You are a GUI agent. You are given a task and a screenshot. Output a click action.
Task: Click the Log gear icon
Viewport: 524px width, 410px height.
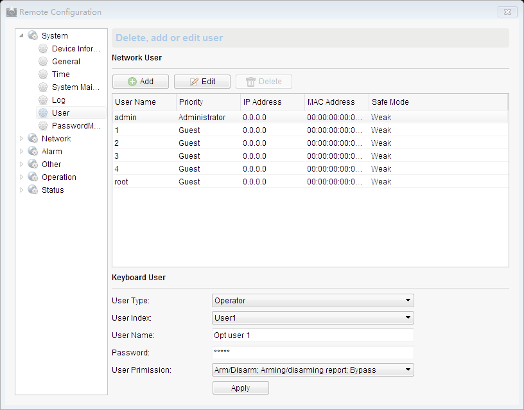(x=43, y=100)
